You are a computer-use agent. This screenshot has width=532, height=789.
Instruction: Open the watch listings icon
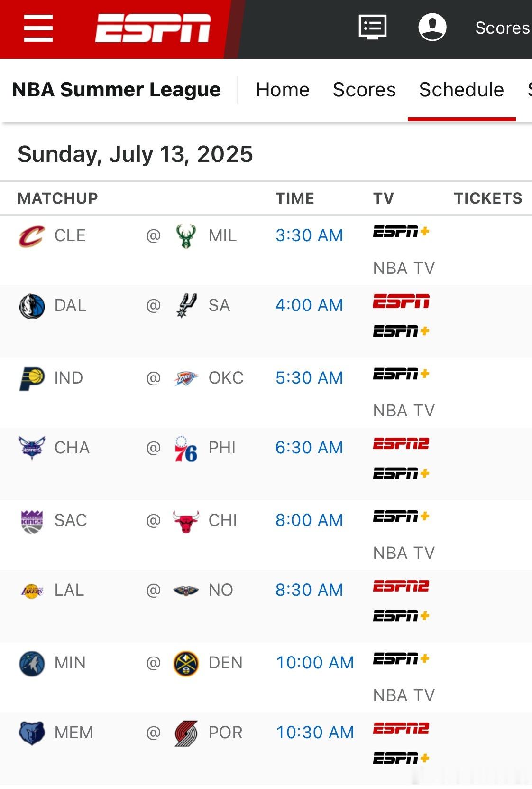(373, 27)
